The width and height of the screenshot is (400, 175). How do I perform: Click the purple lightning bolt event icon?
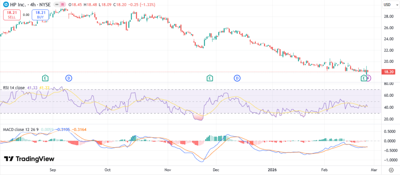point(368,78)
